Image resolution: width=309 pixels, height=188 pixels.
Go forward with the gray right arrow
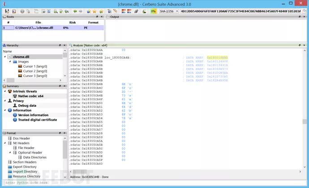point(81,12)
